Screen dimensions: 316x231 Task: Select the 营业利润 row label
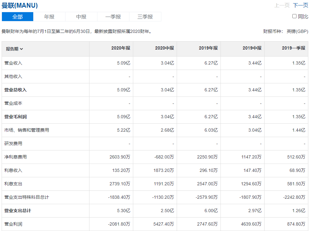point(13,224)
